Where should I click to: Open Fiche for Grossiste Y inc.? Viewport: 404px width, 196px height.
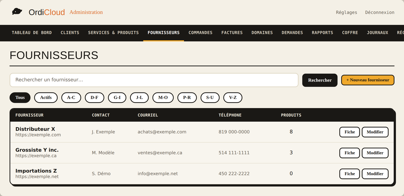[x=350, y=153]
